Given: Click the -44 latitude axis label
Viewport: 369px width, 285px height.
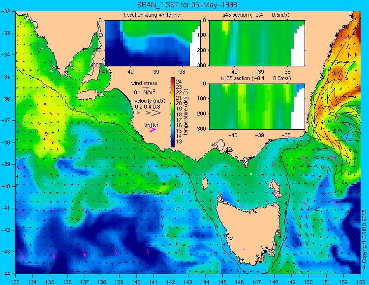Looking at the screenshot, I should [x=5, y=274].
